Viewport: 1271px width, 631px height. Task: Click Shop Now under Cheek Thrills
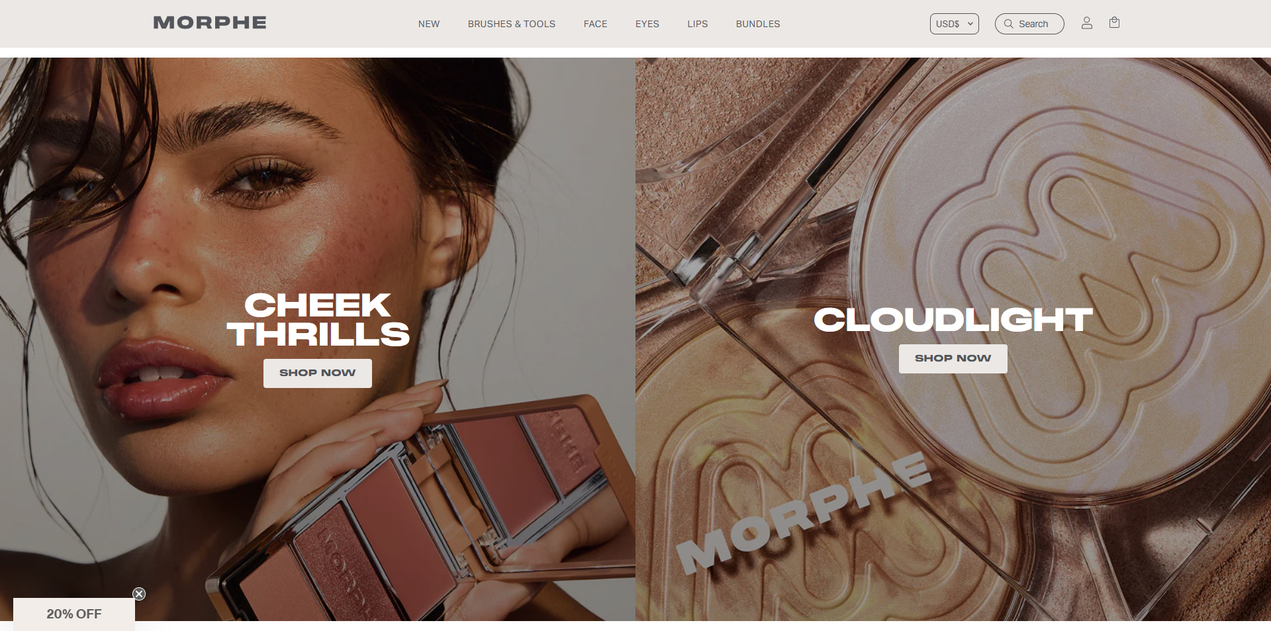point(318,373)
